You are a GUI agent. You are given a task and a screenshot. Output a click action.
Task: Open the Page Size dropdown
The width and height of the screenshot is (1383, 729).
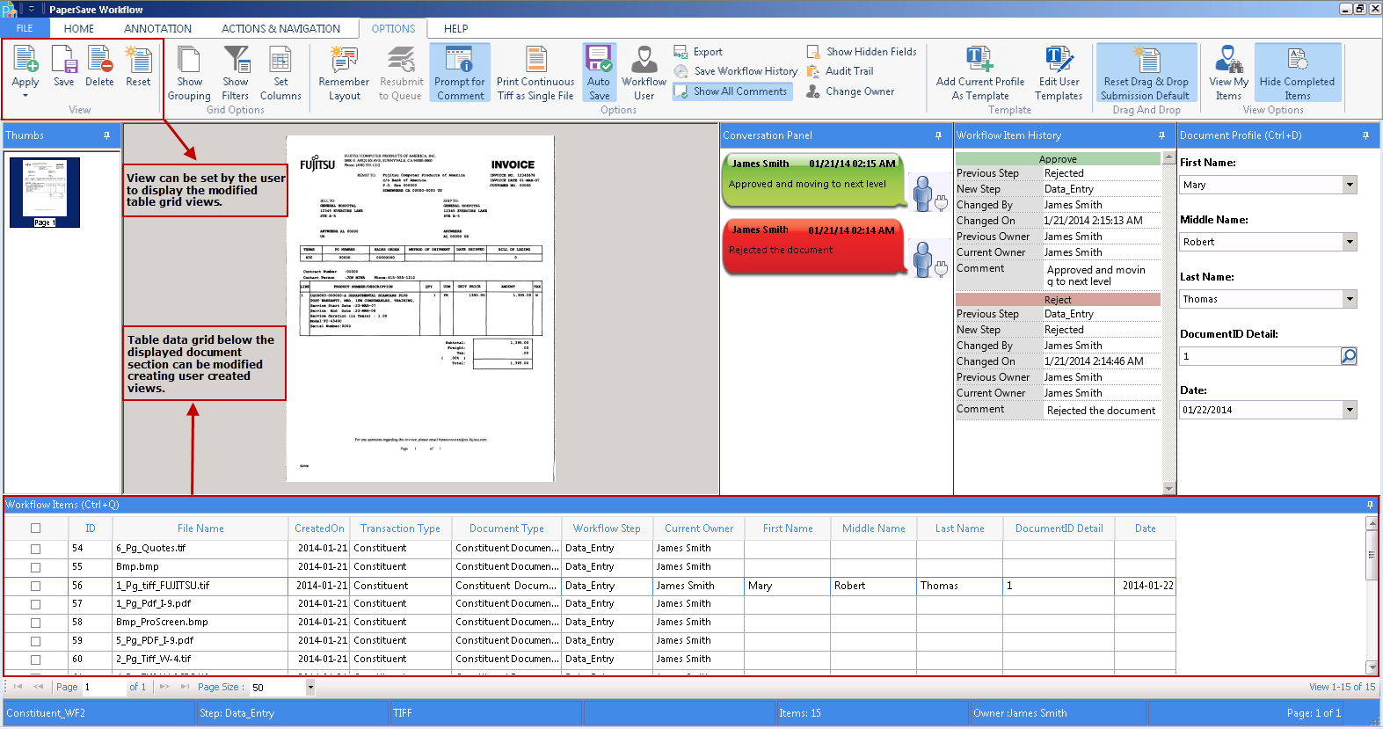(x=310, y=687)
